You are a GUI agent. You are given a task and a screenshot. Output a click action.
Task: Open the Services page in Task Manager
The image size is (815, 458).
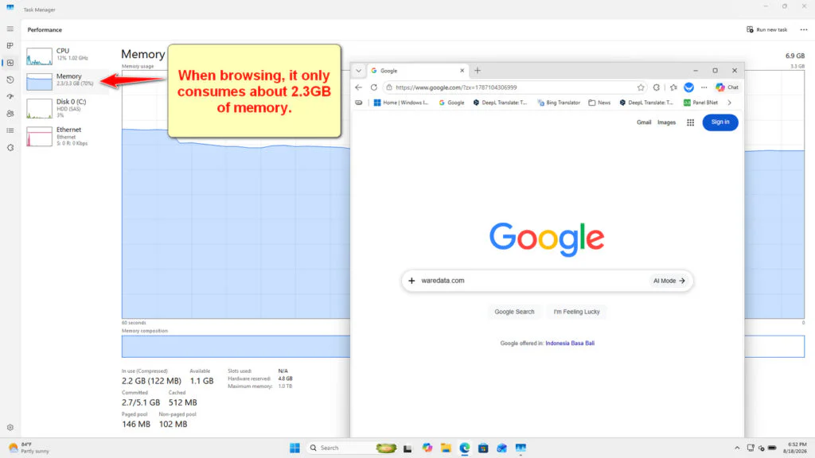(x=10, y=147)
